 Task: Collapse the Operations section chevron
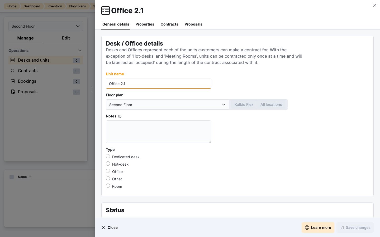(80, 51)
